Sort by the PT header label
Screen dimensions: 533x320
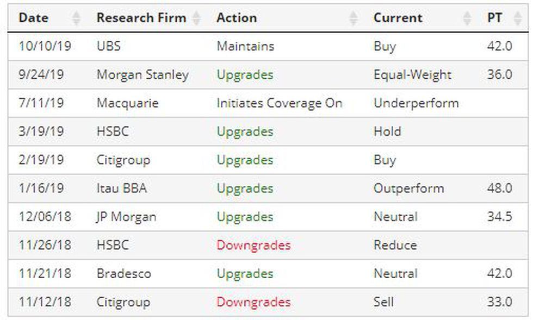tap(494, 18)
